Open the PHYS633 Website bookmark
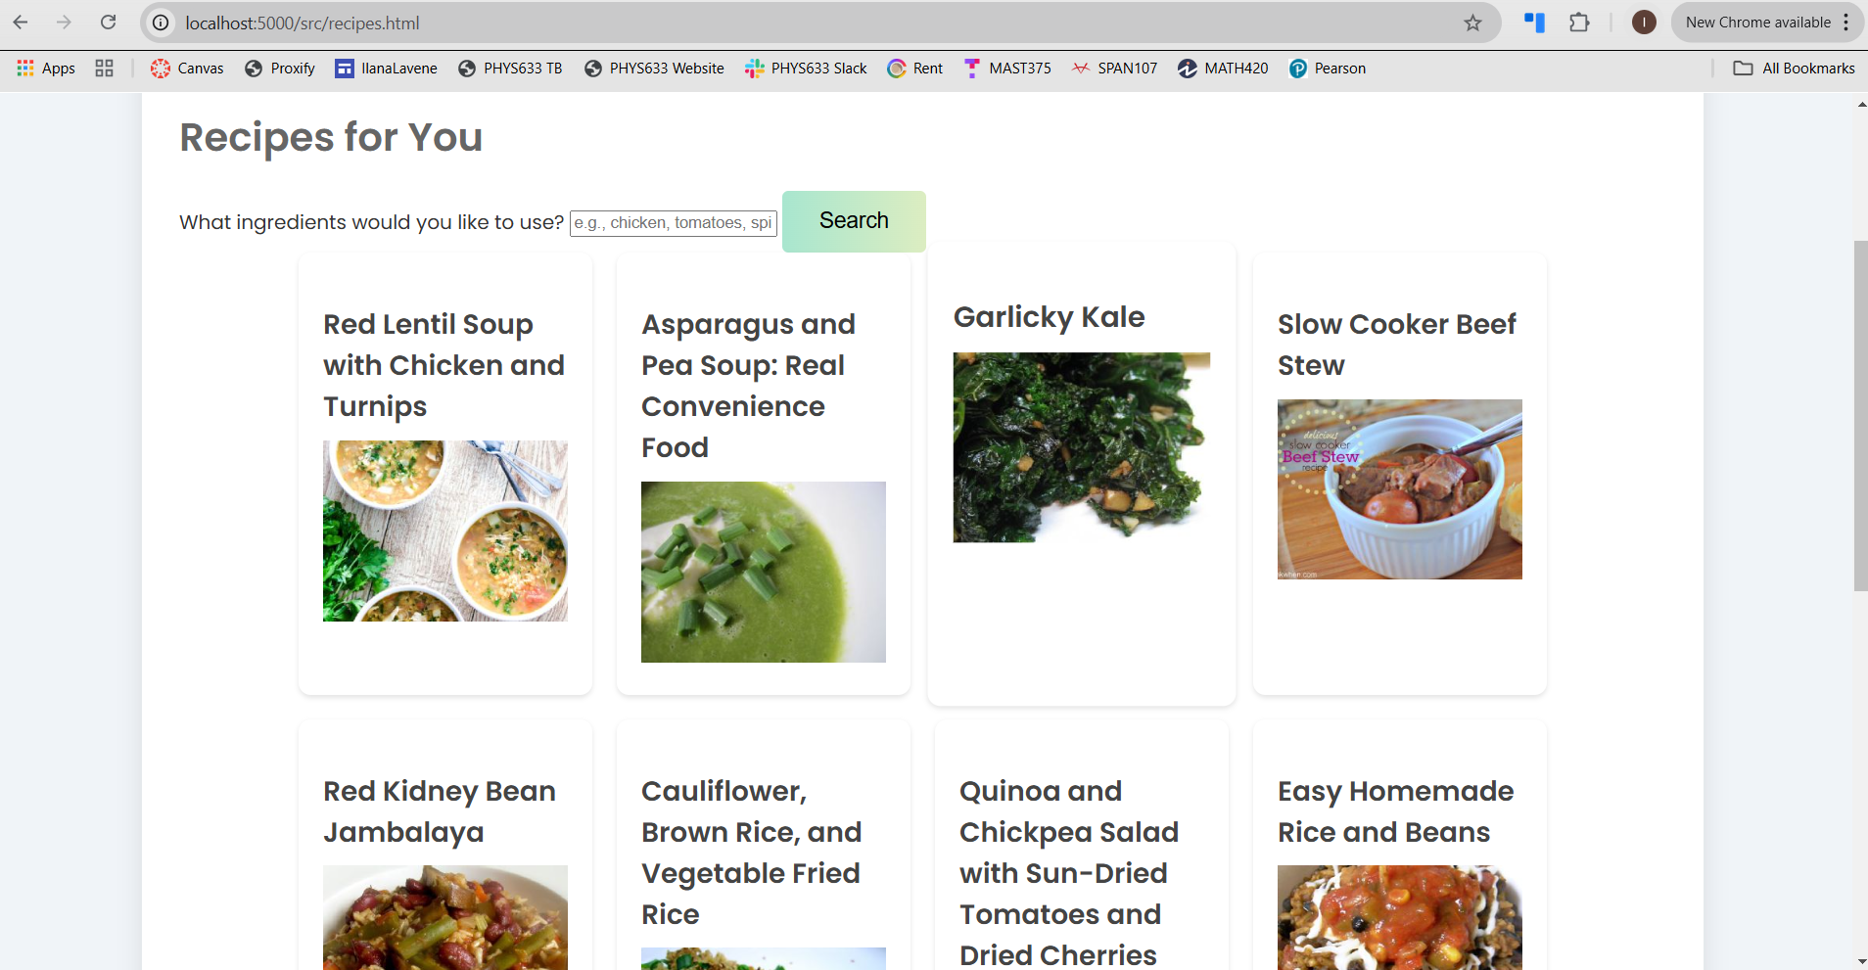 (654, 69)
